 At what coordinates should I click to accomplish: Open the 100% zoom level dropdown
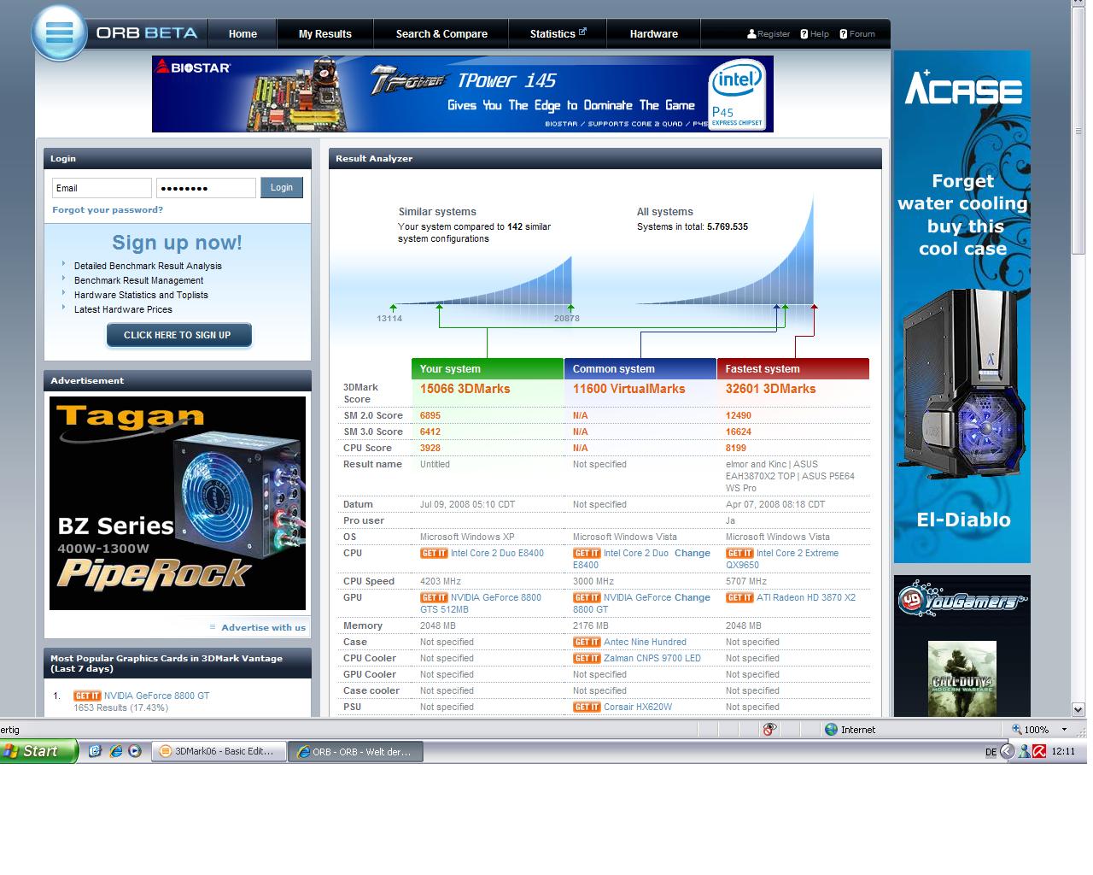click(1064, 730)
